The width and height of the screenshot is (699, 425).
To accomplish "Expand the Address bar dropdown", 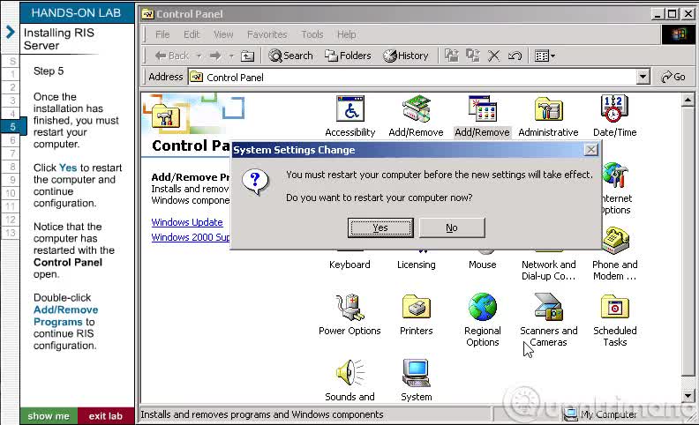I will 643,77.
